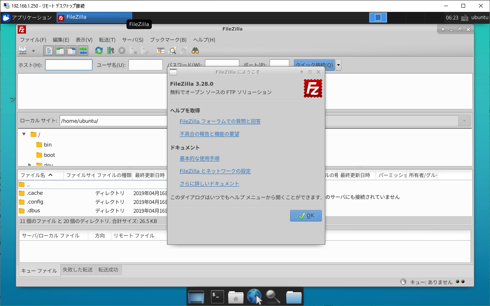
Task: Toggle the transfer queue display
Action: (83, 50)
